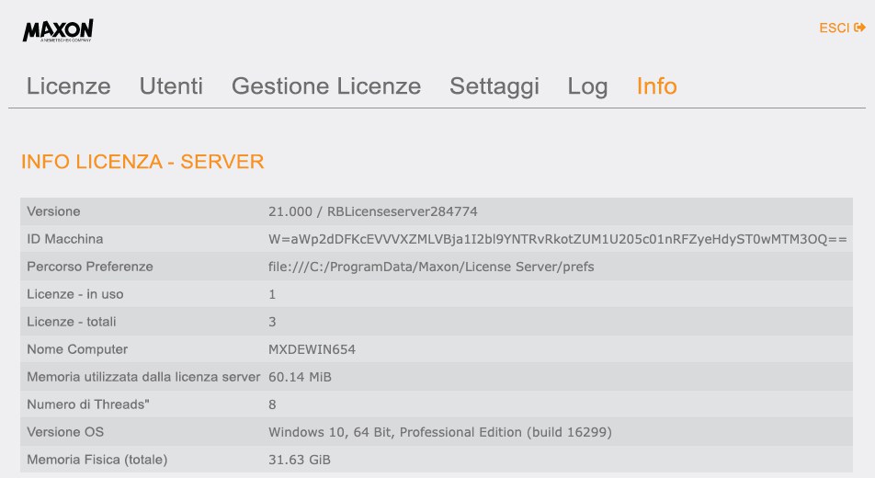Screen dimensions: 875x478
Task: Click the Versione OS label
Action: pos(65,432)
